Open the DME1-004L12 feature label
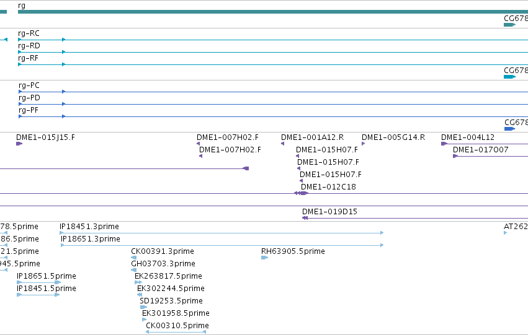The image size is (528, 335). point(468,137)
